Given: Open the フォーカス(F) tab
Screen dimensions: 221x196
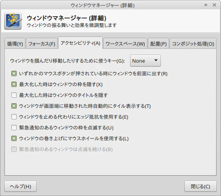Looking at the screenshot, I should pyautogui.click(x=42, y=44).
